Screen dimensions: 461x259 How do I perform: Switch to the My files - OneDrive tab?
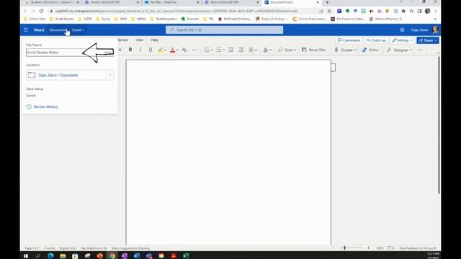coord(171,3)
